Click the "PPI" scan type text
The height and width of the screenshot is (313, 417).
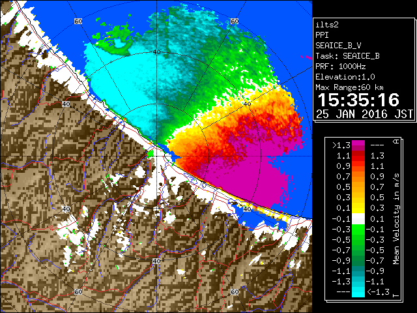322,35
